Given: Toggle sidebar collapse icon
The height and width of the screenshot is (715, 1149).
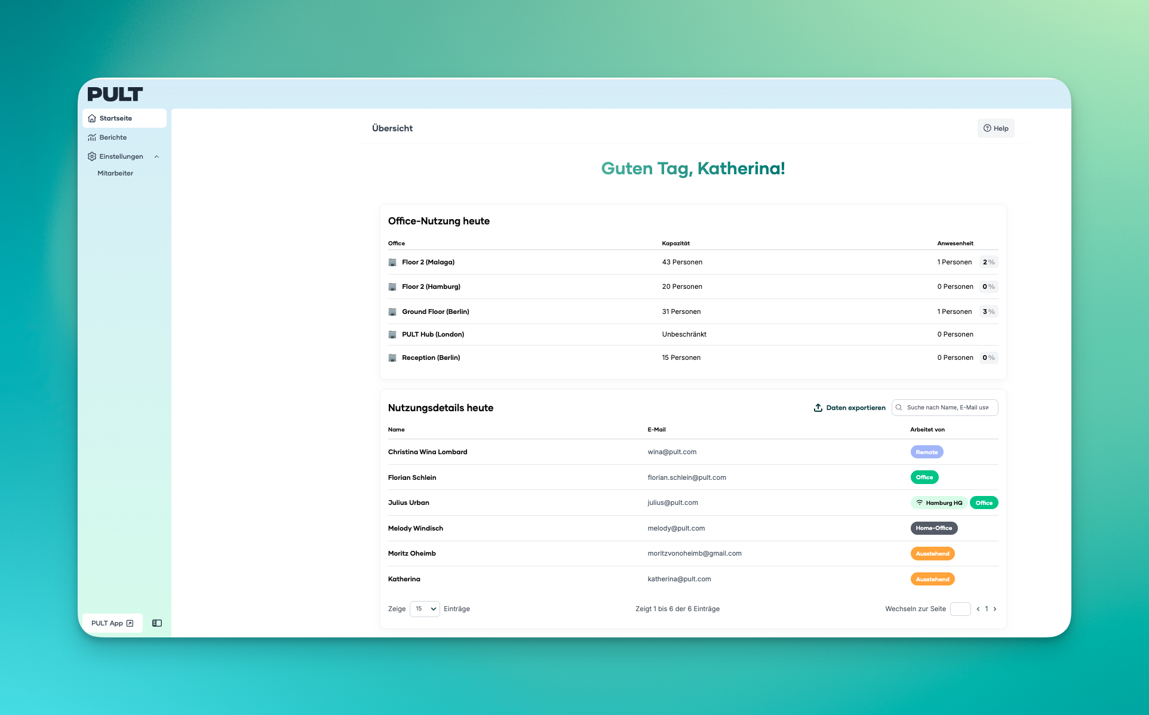Looking at the screenshot, I should click(x=157, y=623).
